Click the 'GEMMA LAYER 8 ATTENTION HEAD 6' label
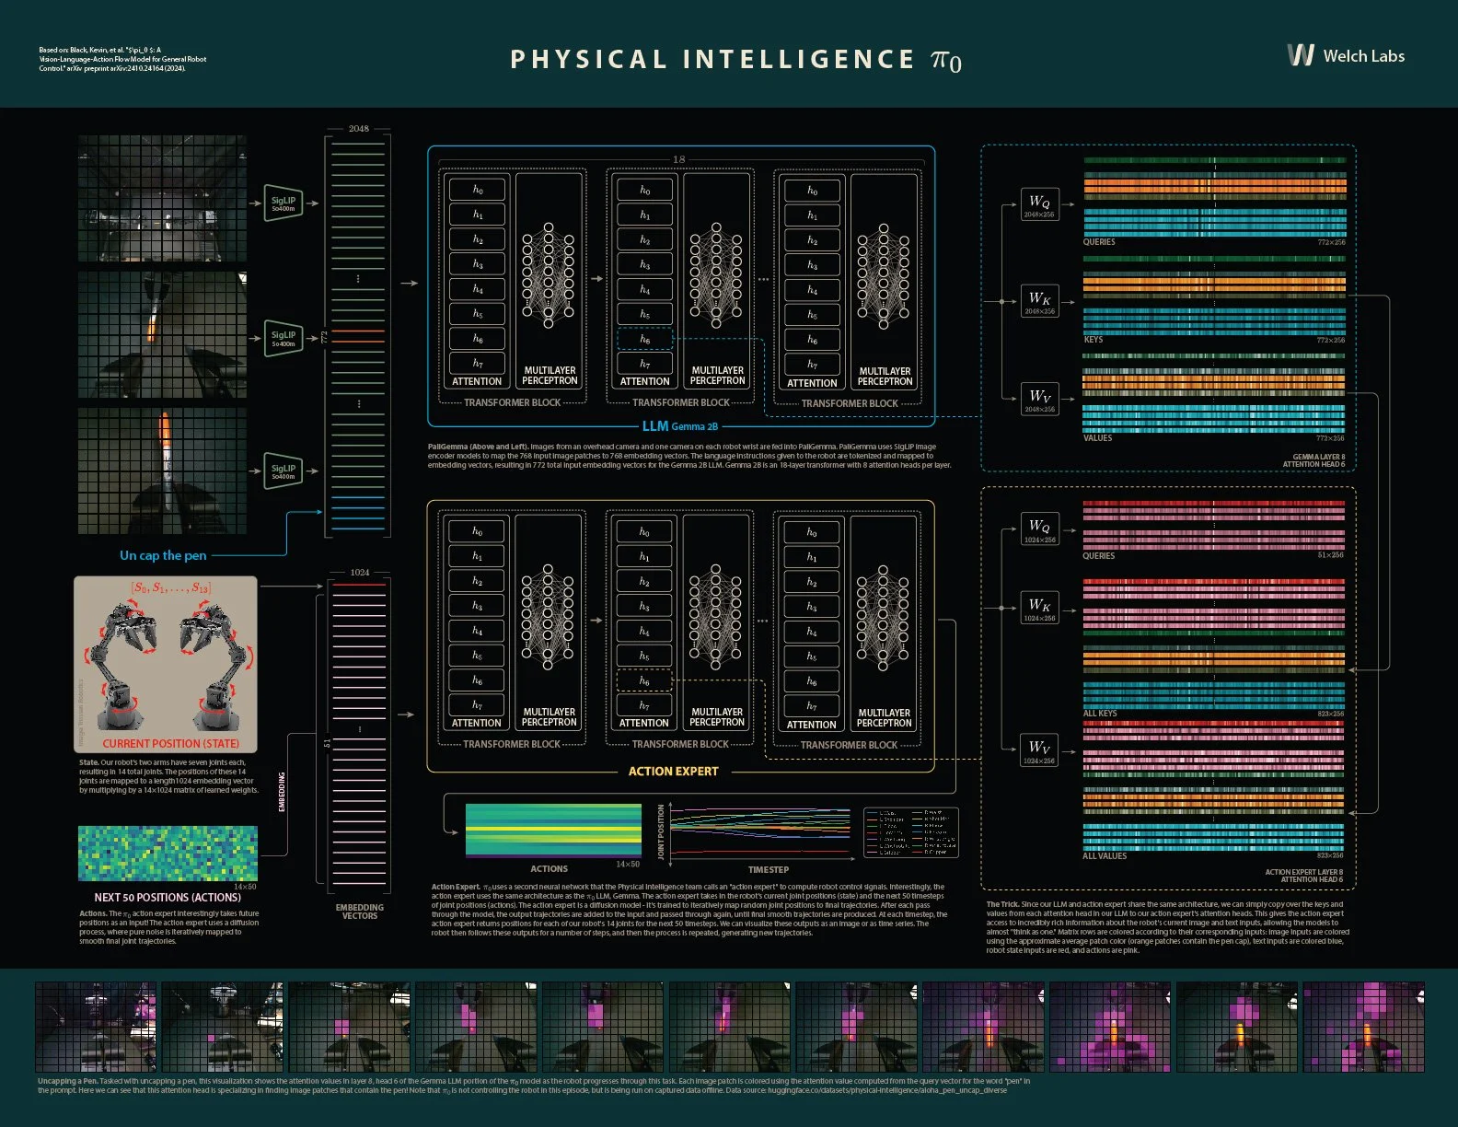The height and width of the screenshot is (1127, 1458). click(1313, 460)
